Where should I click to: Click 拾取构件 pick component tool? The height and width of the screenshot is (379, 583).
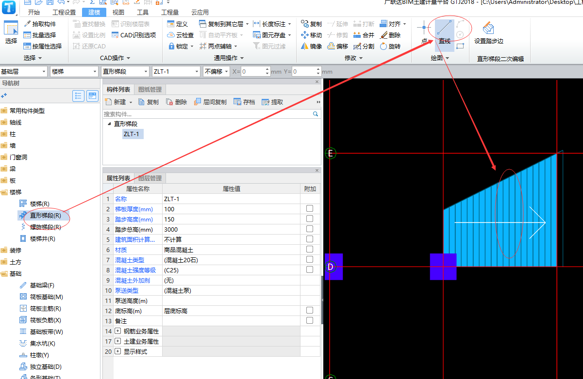[x=39, y=24]
